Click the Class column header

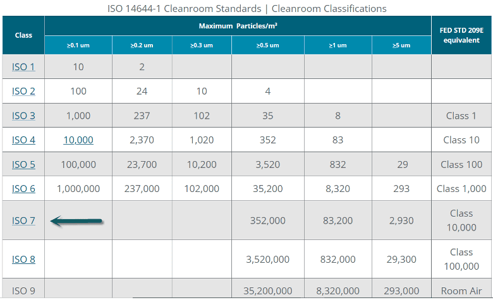coord(23,35)
